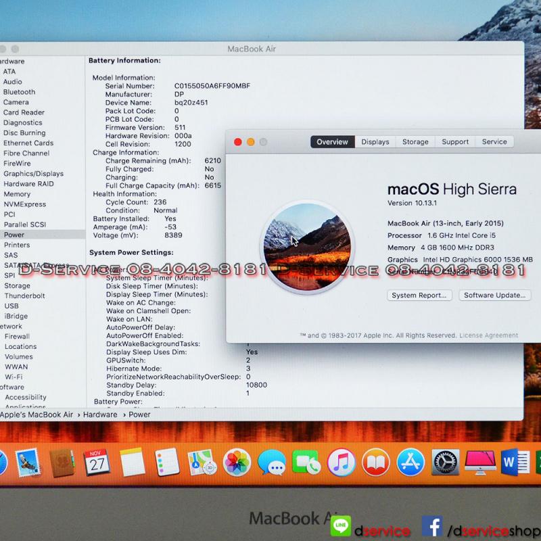Select WWAN under Network

(16, 367)
